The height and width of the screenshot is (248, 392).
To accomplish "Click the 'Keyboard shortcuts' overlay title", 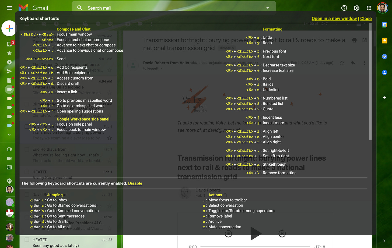I will point(39,19).
